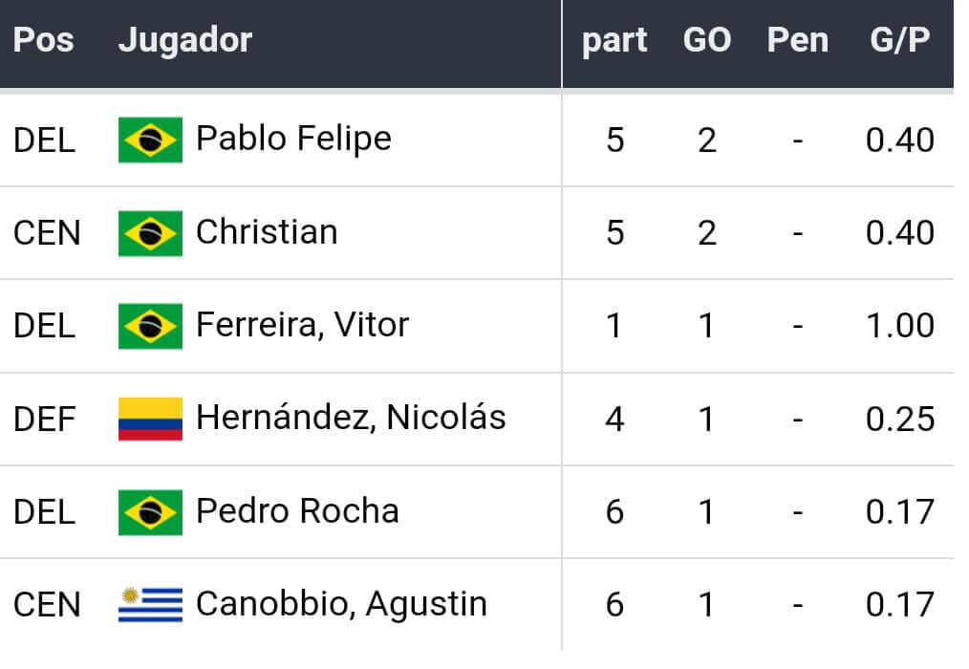Viewport: 969px width, 669px height.
Task: Click the Brazil flag beside Ferreira, Vitor
Action: point(150,326)
